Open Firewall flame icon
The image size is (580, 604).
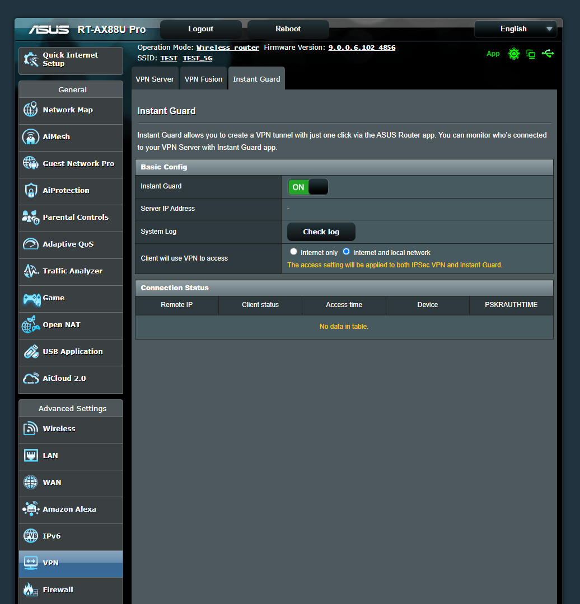(x=31, y=590)
